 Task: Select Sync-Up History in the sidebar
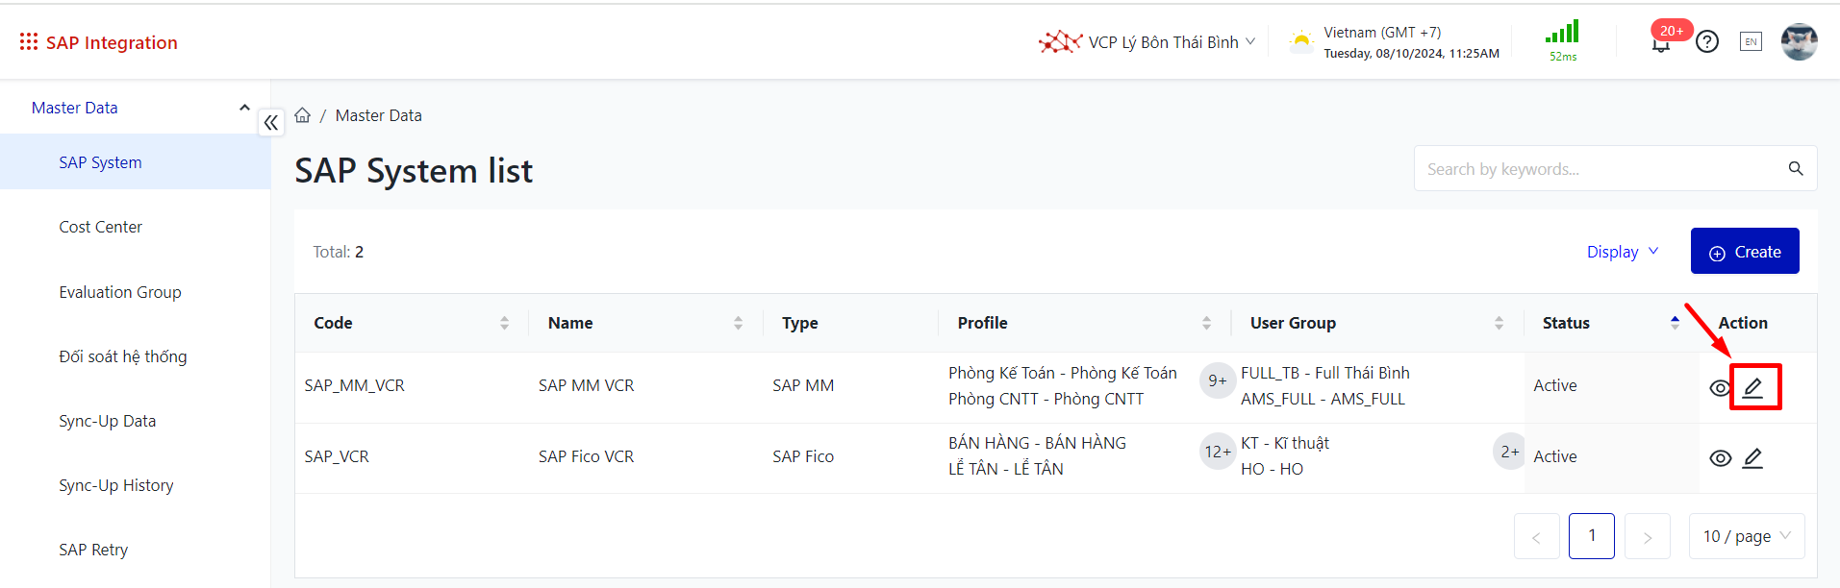(x=116, y=485)
